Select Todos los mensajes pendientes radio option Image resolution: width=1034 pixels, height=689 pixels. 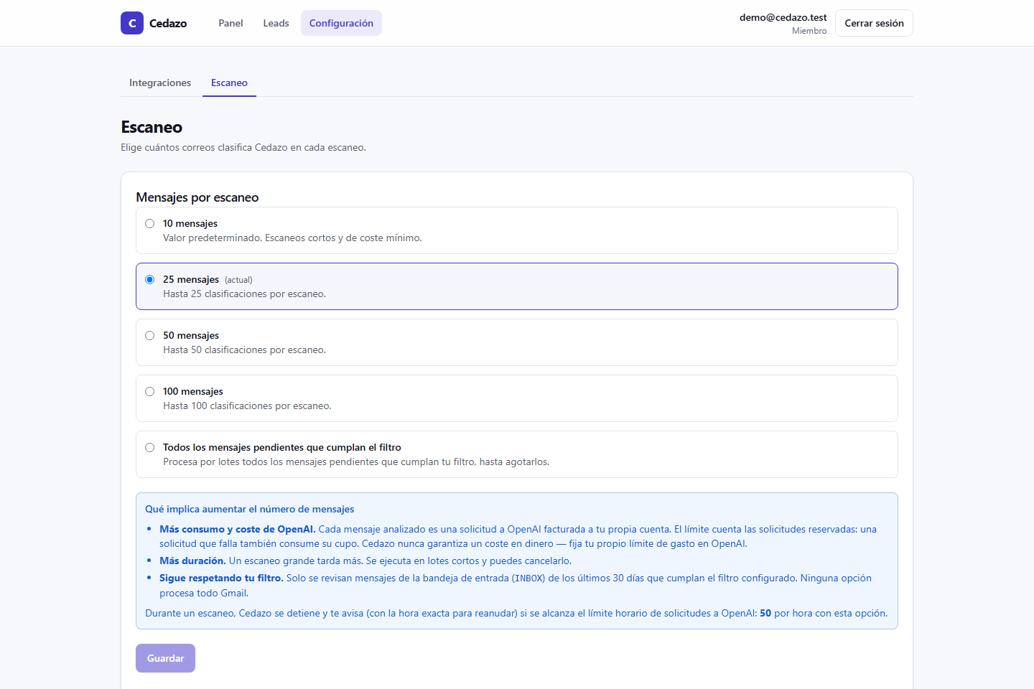coord(149,447)
